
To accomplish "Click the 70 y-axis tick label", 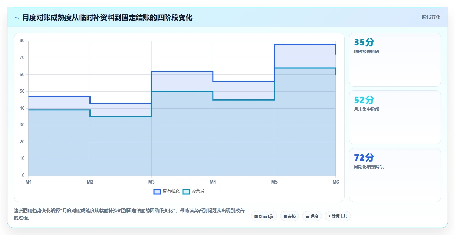I will (x=22, y=58).
